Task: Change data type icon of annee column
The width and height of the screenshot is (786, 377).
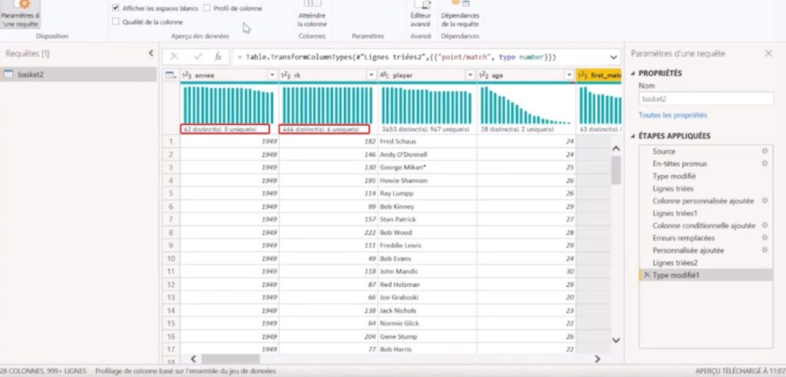Action: [x=187, y=75]
